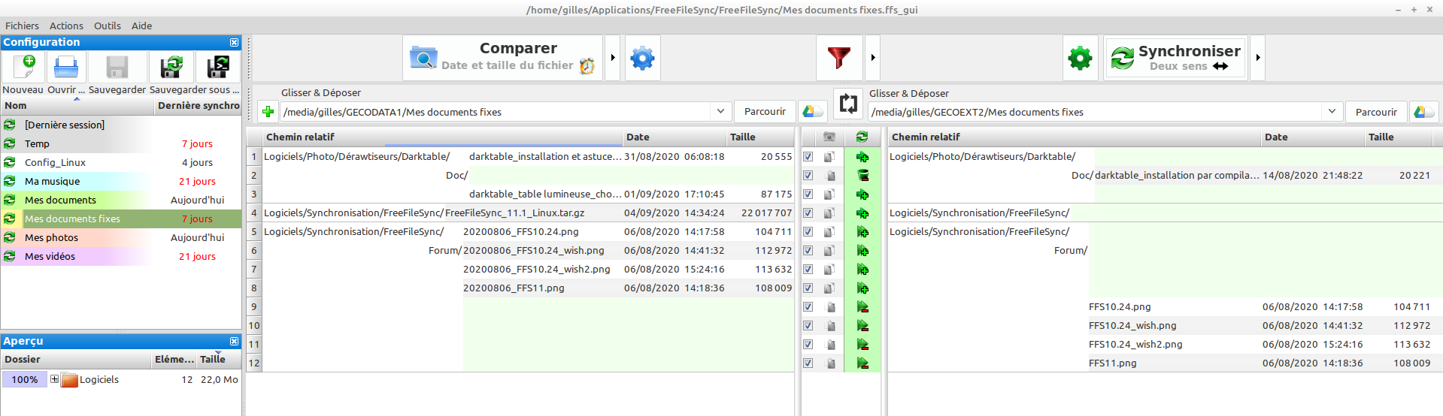Uncheck the checkbox of row 8
The image size is (1443, 416).
tap(808, 288)
